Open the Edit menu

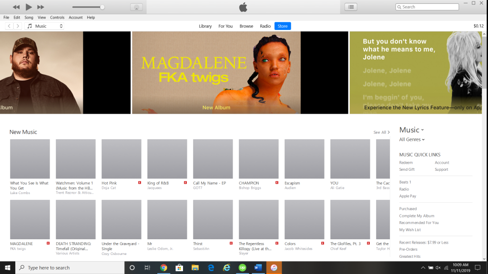click(17, 18)
